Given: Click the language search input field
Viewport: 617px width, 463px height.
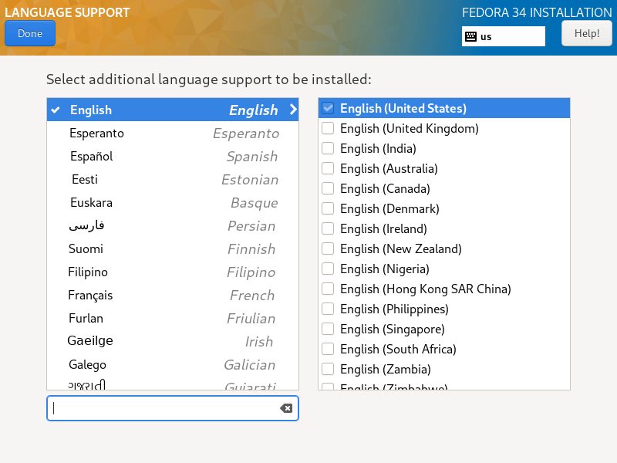Looking at the screenshot, I should click(x=164, y=408).
